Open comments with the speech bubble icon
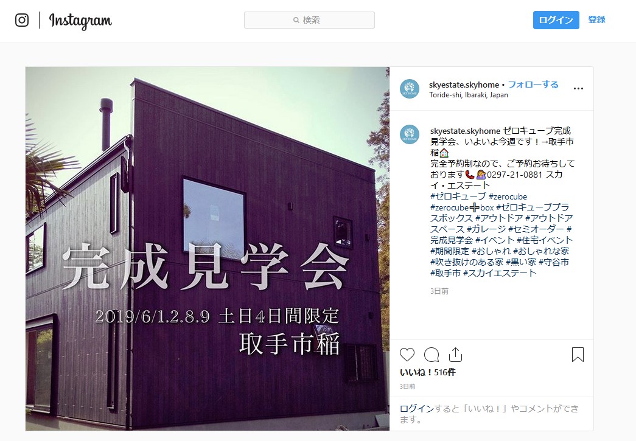Viewport: 636px width, 441px height. [x=431, y=355]
